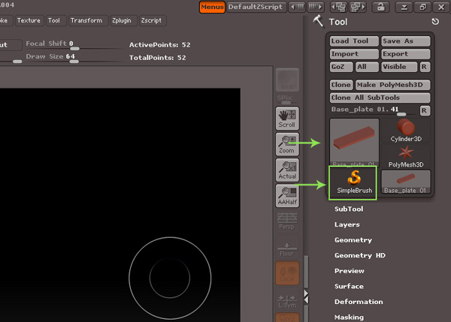Select the SimpleBrush tool icon
Screen dimensions: 451x322
pos(355,181)
